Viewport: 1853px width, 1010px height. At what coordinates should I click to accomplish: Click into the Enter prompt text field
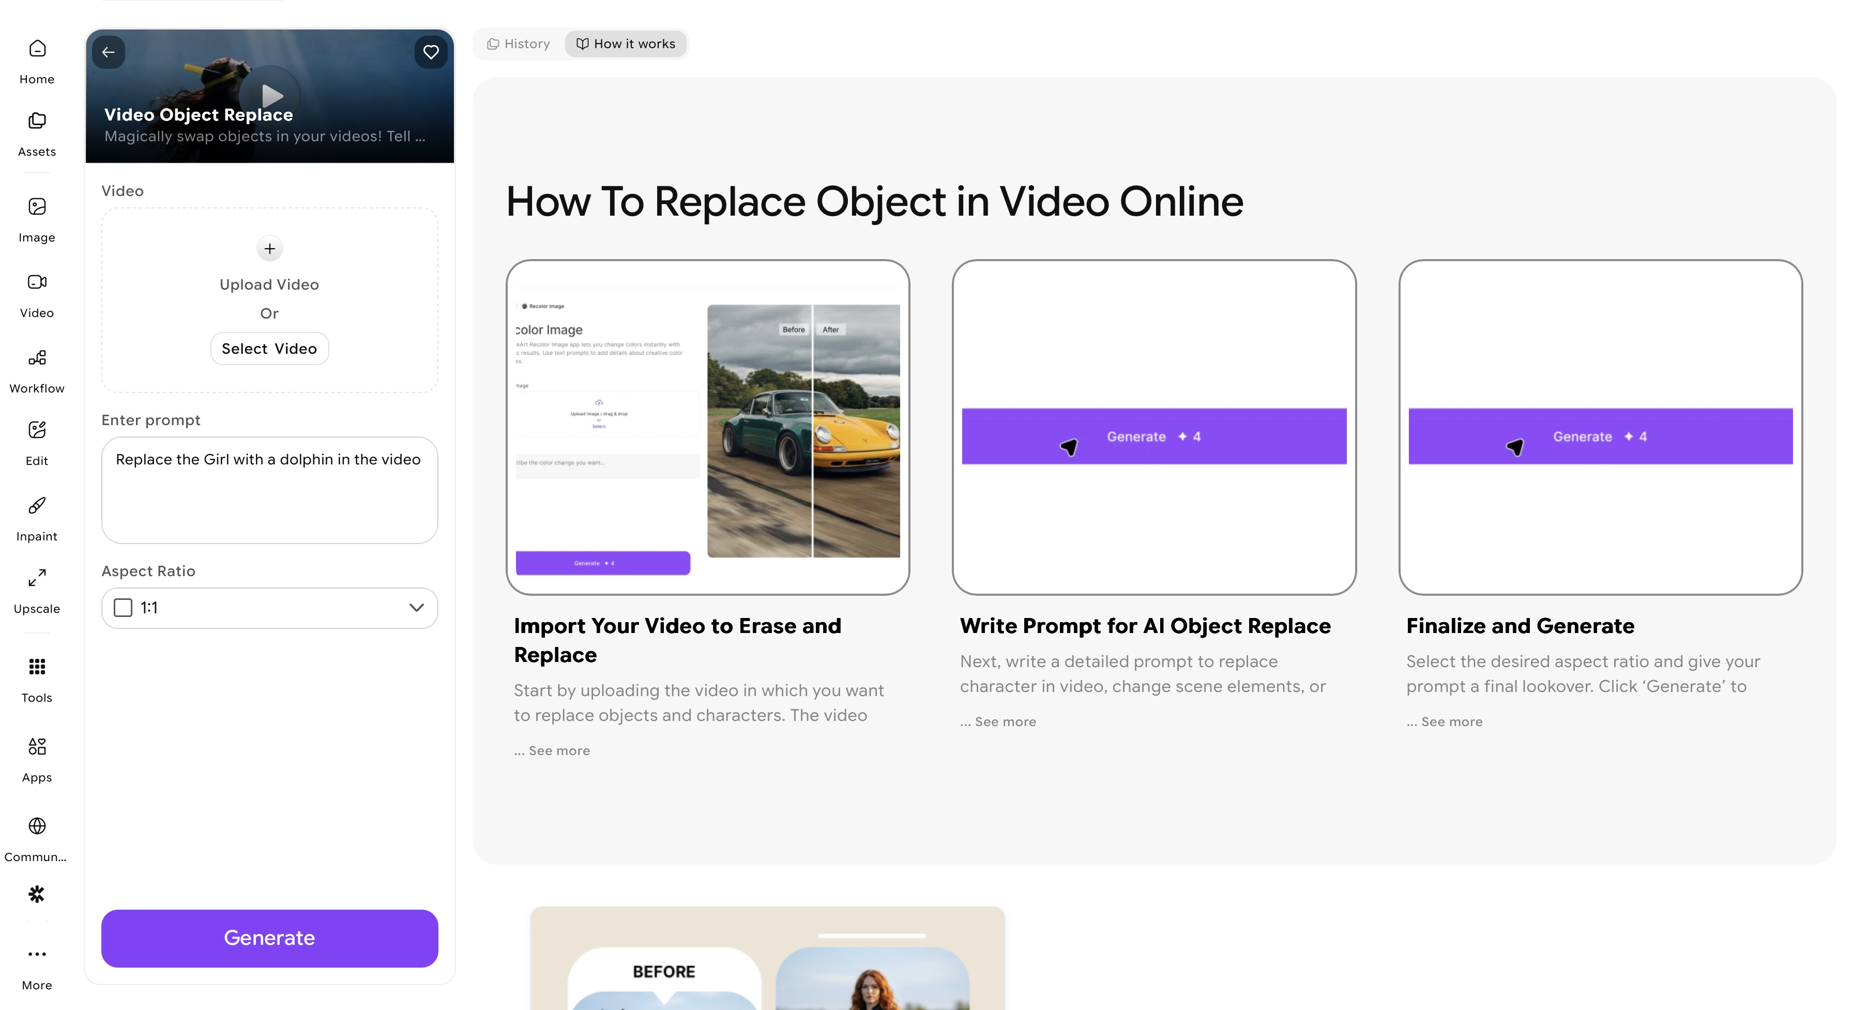pyautogui.click(x=270, y=491)
